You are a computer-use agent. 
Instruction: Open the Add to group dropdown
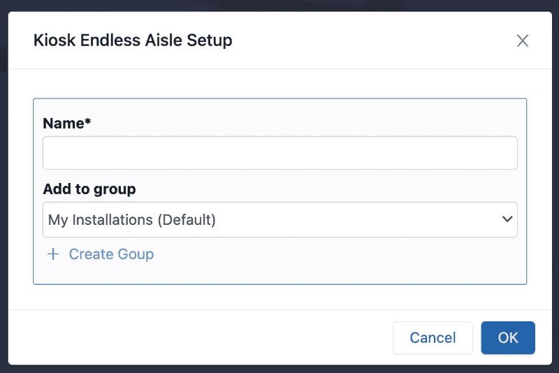coord(279,219)
